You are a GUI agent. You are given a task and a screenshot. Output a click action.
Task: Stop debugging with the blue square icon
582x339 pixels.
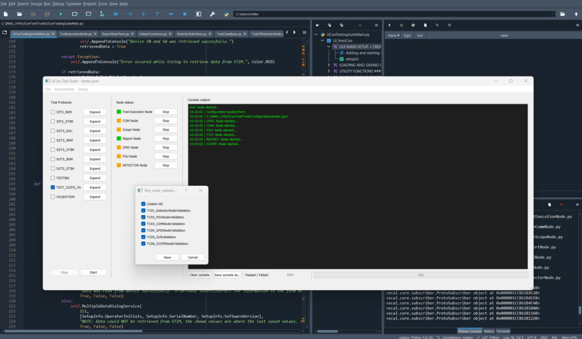185,14
